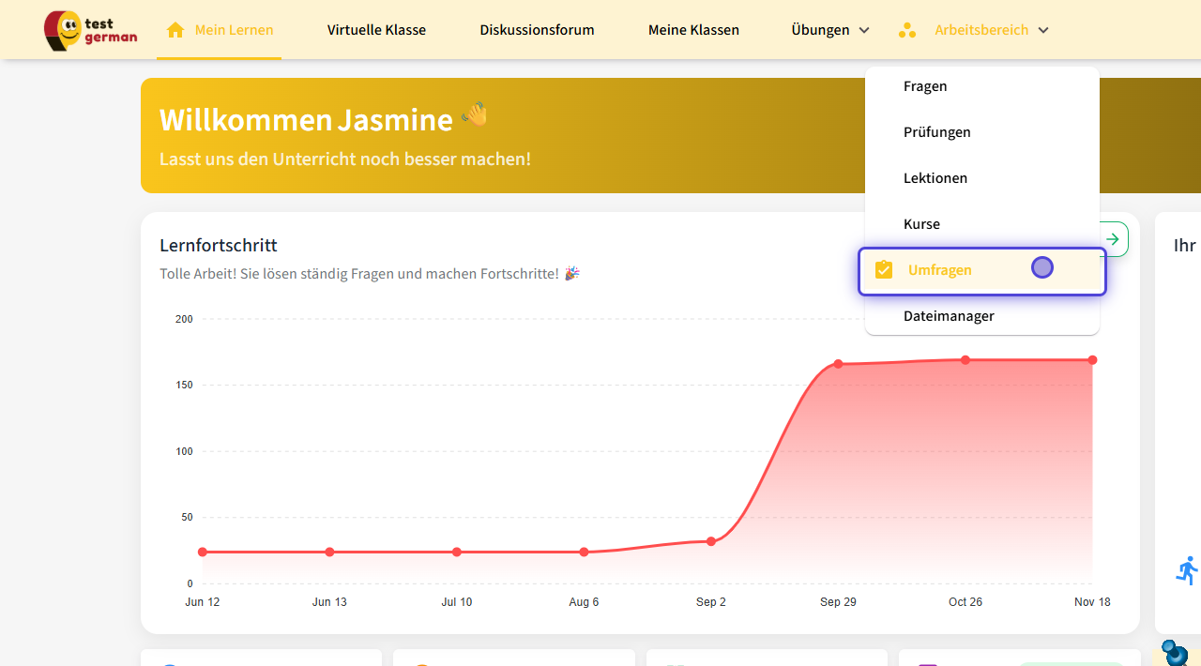The height and width of the screenshot is (666, 1201).
Task: Click the Oct 26 chart data point
Action: click(x=965, y=360)
